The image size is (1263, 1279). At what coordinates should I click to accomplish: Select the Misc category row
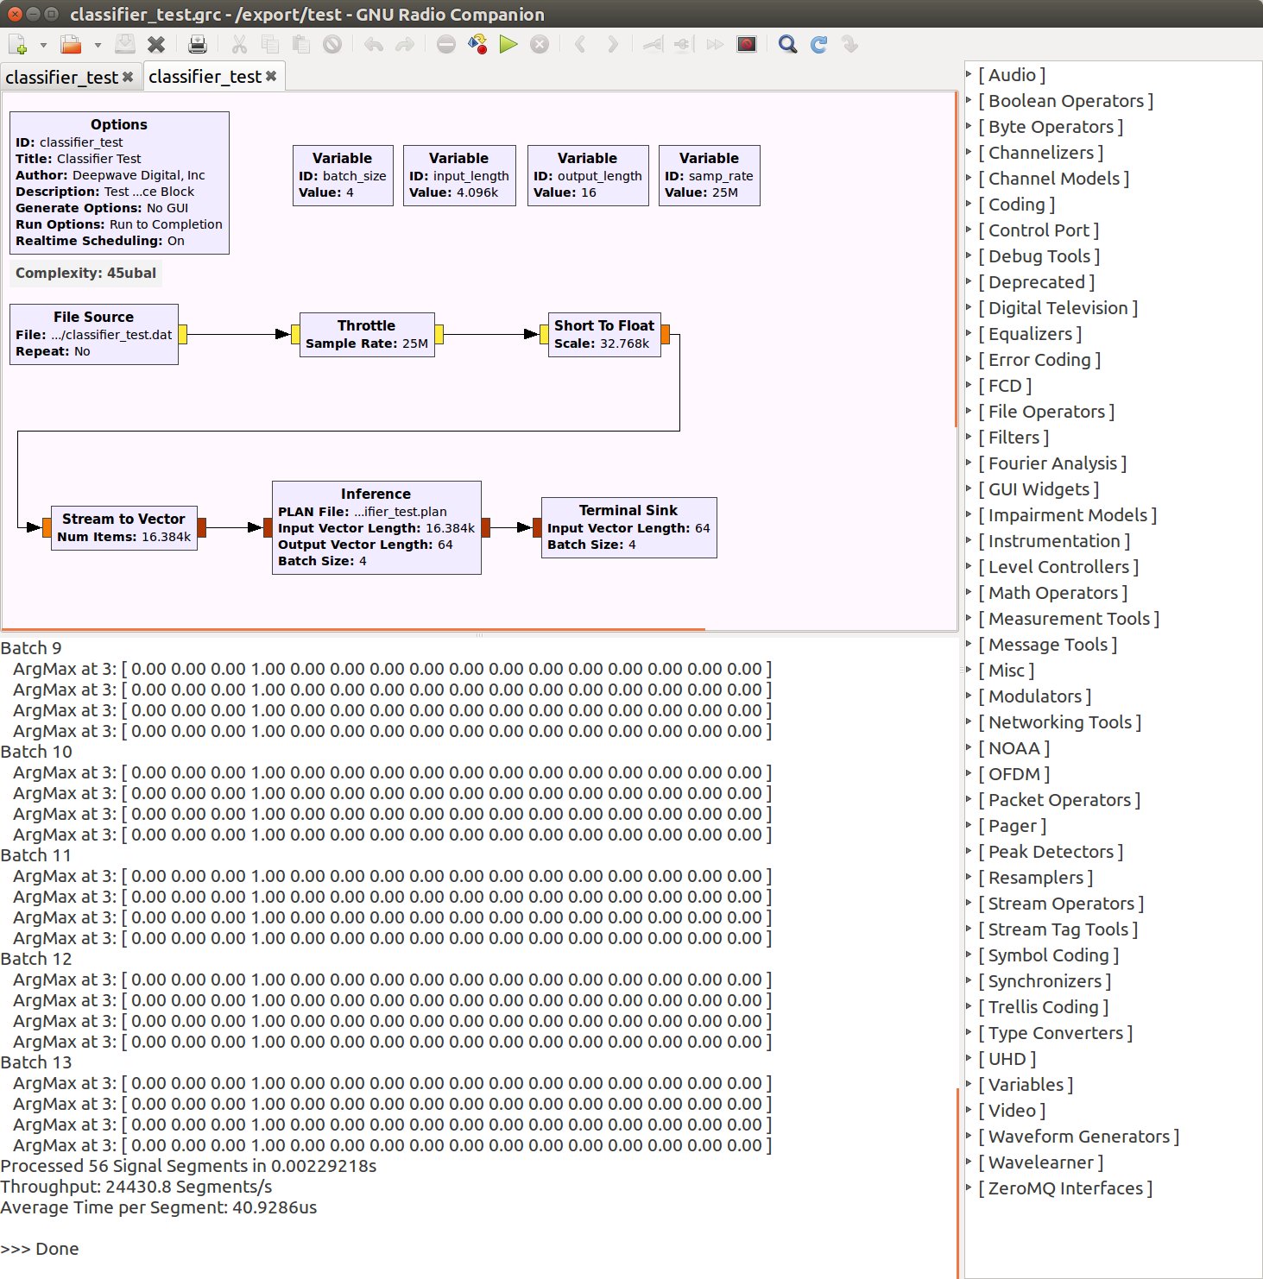coord(1112,671)
